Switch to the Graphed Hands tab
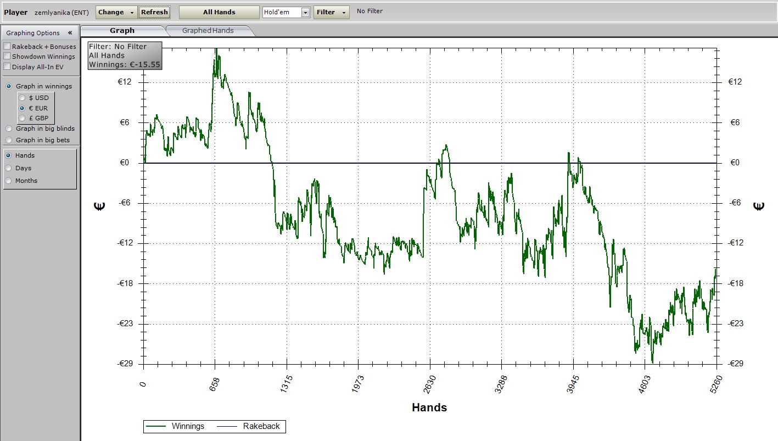The image size is (778, 441). [208, 31]
